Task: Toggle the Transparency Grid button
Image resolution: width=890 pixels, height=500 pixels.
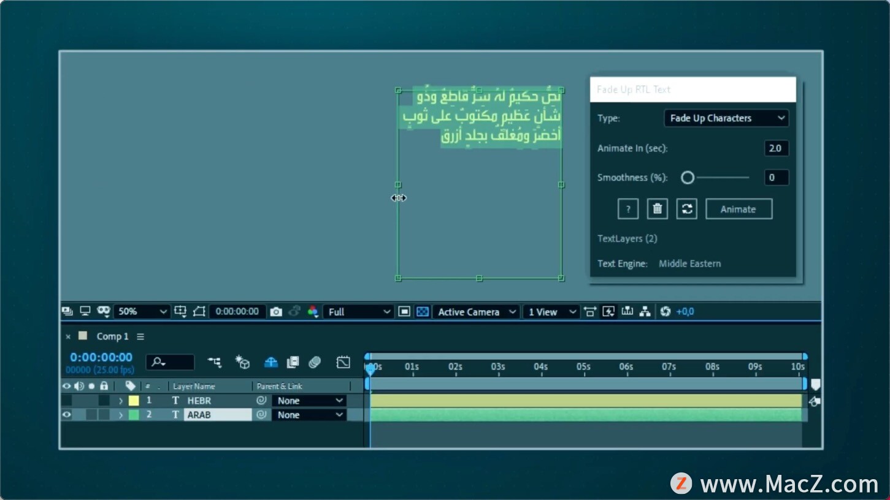Action: point(423,311)
